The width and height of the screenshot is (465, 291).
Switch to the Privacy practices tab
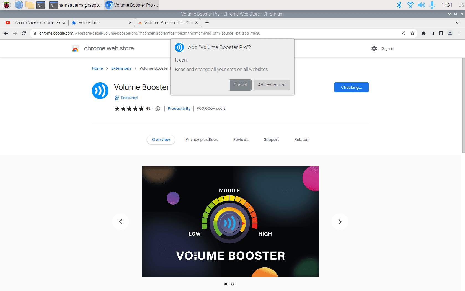click(201, 139)
